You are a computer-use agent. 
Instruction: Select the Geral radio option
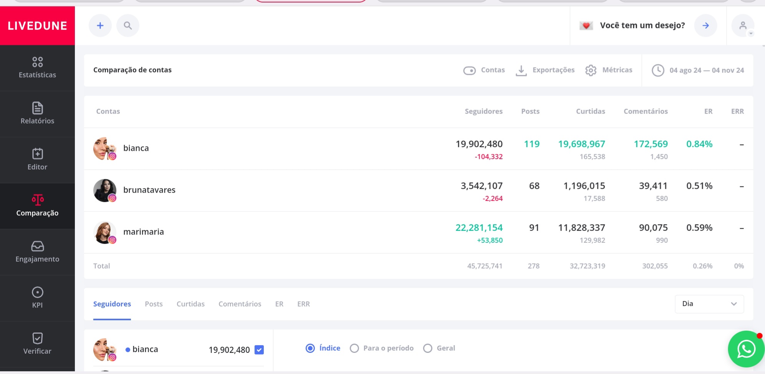[427, 348]
